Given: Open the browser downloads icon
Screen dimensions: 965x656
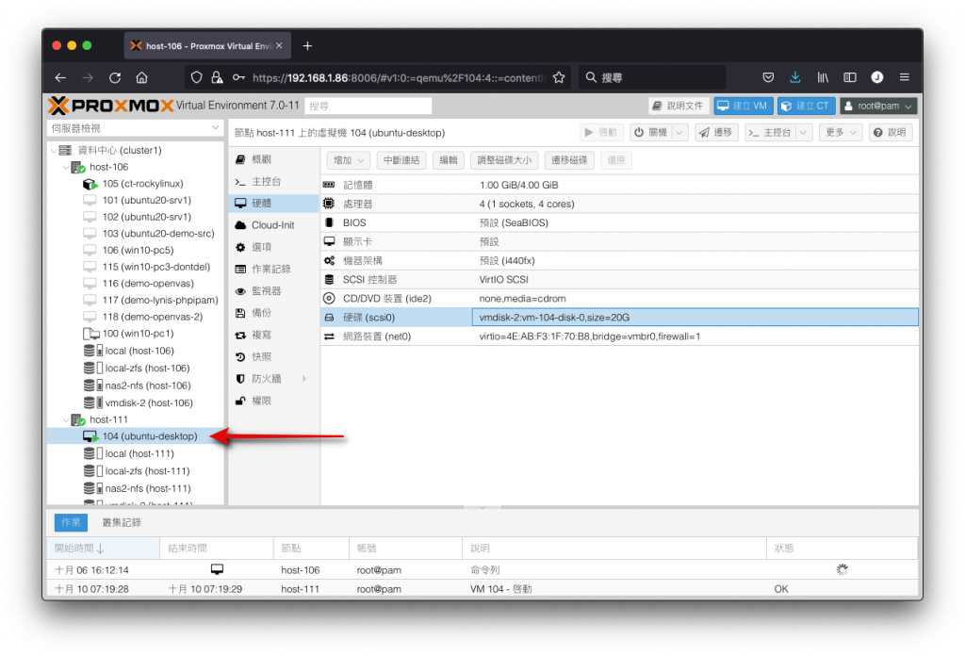Looking at the screenshot, I should [795, 77].
